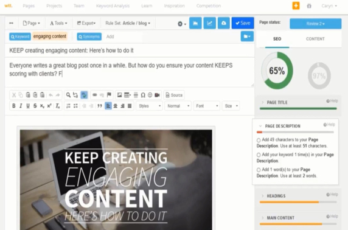Viewport: 348px width, 230px height.
Task: Toggle the spell check toolbar button
Action: click(x=84, y=95)
